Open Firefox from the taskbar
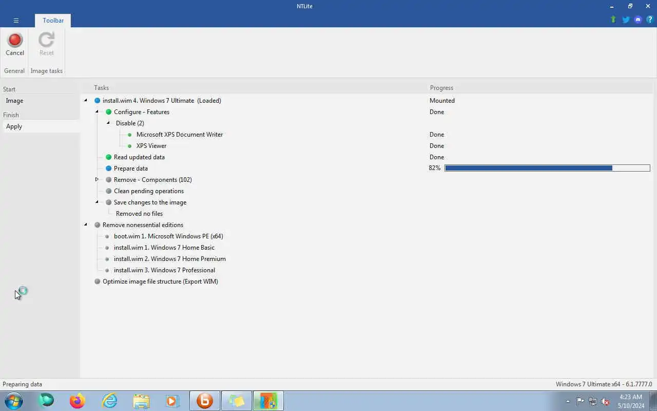The height and width of the screenshot is (411, 657). (x=78, y=401)
